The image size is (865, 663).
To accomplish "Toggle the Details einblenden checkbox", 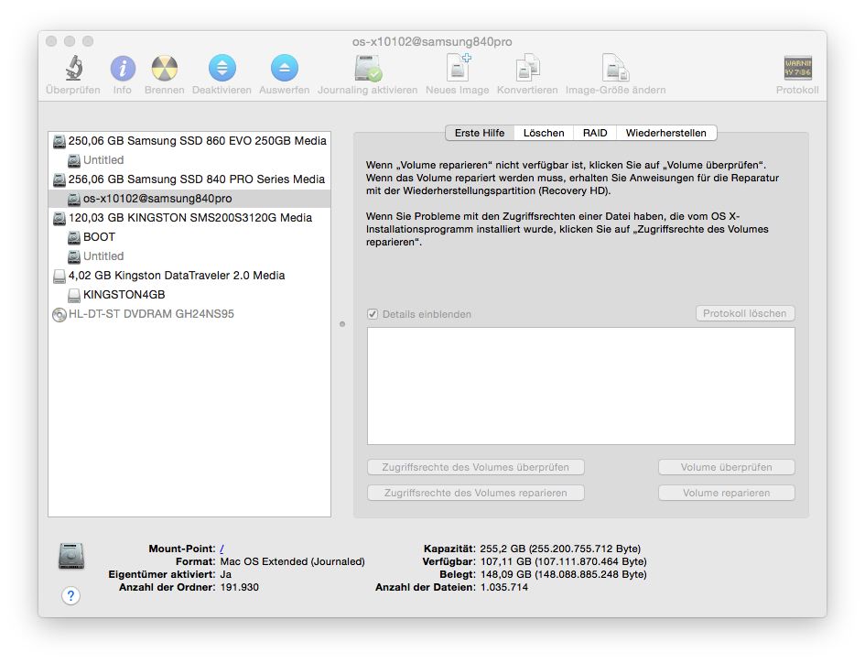I will 373,314.
